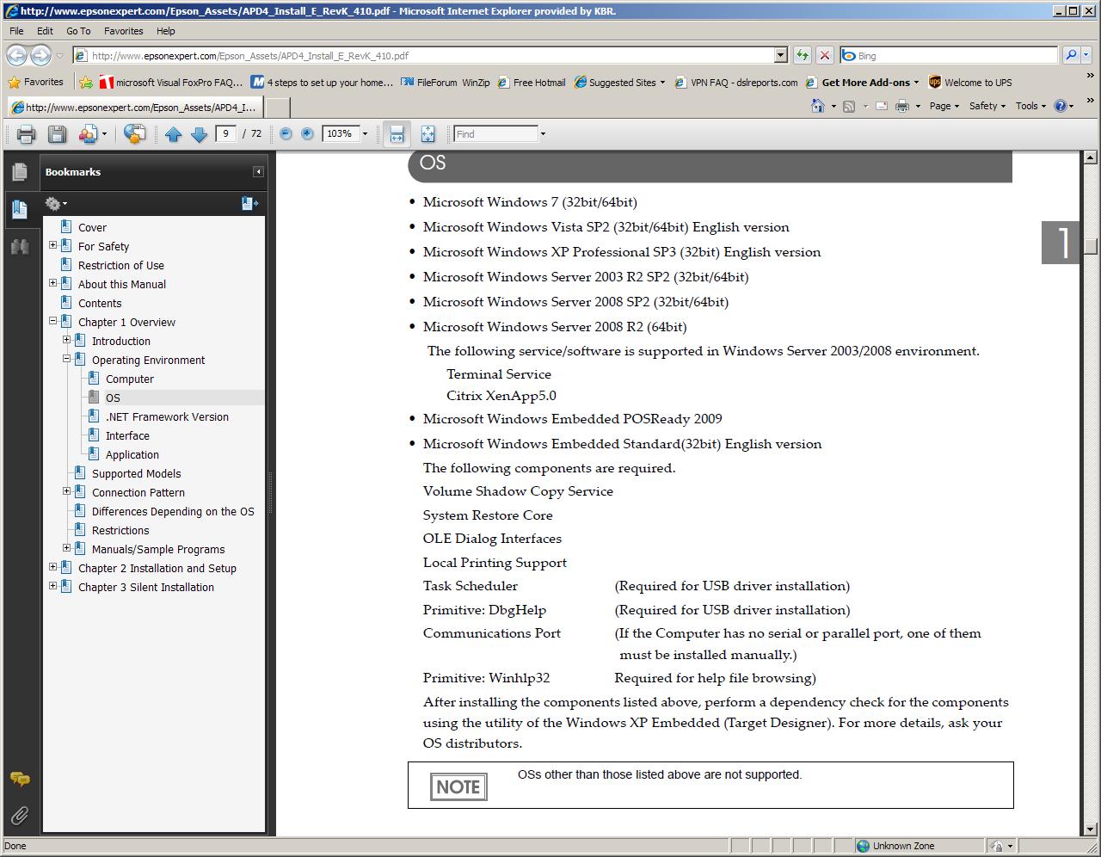
Task: Go to next page with down arrow
Action: tap(199, 134)
